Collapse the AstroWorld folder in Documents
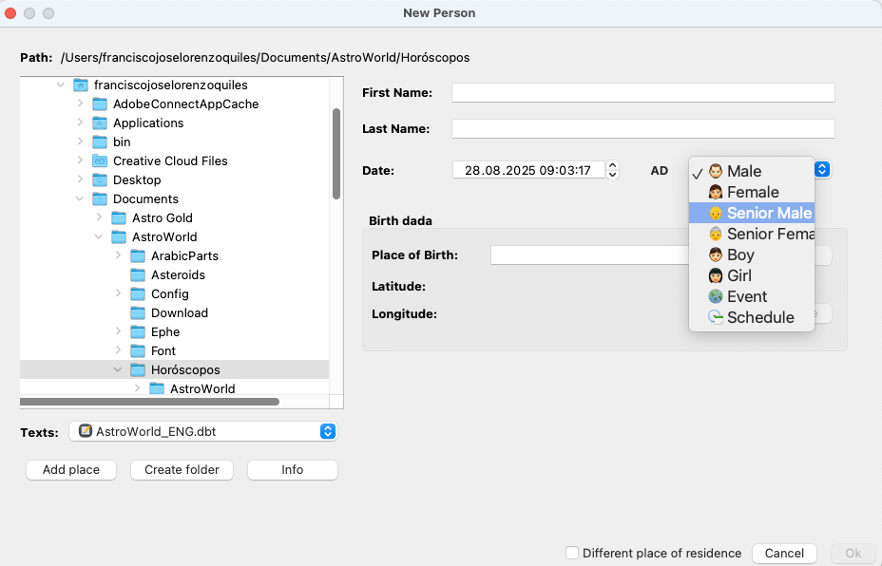Image resolution: width=882 pixels, height=566 pixels. tap(99, 236)
